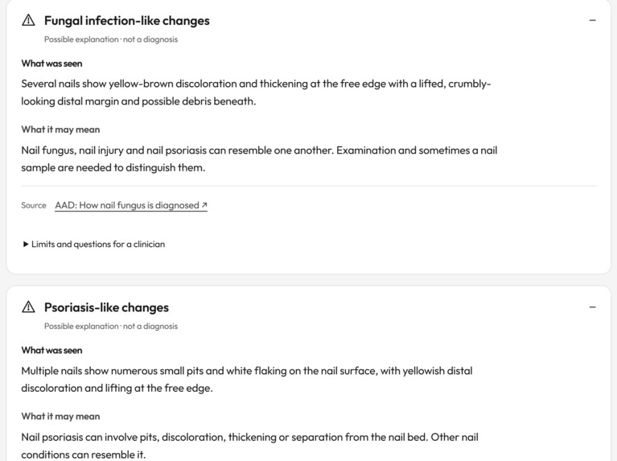
Task: Open the AAD: How nail fungus is diagnosed link
Action: tap(131, 205)
